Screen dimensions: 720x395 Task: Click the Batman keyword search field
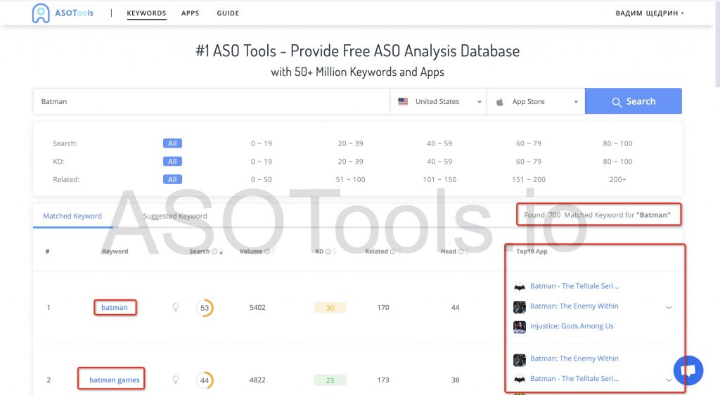pos(212,101)
